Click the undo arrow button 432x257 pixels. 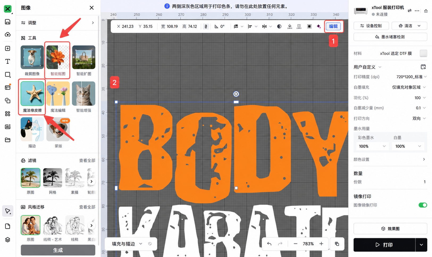[x=269, y=244]
